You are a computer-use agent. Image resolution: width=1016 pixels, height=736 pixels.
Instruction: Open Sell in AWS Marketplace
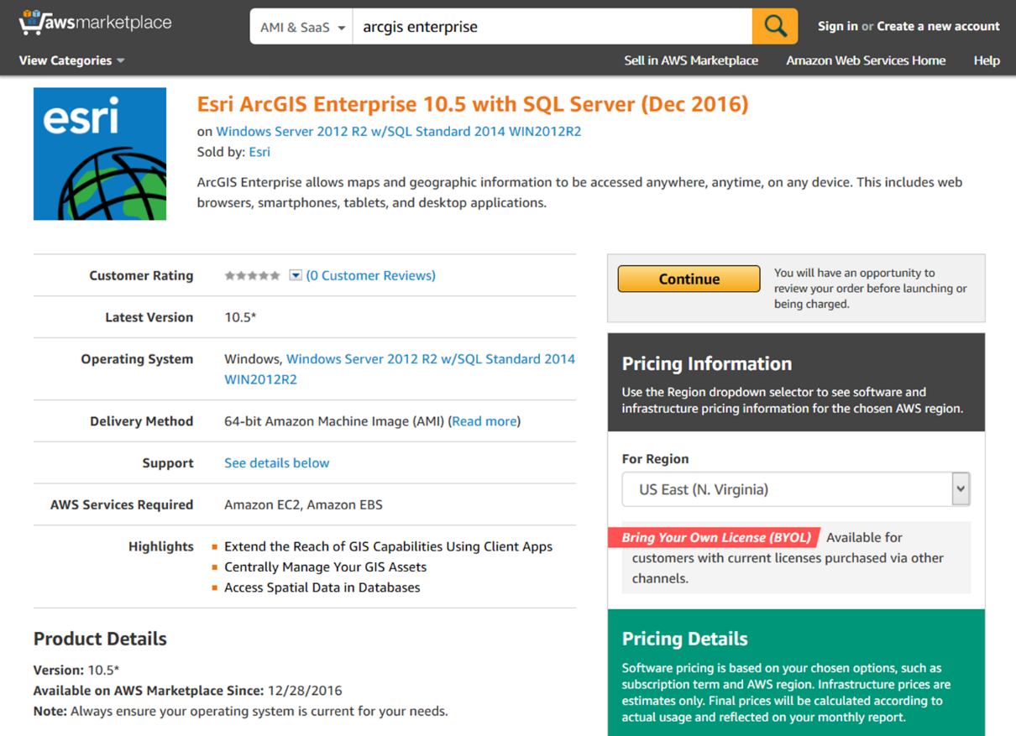691,60
